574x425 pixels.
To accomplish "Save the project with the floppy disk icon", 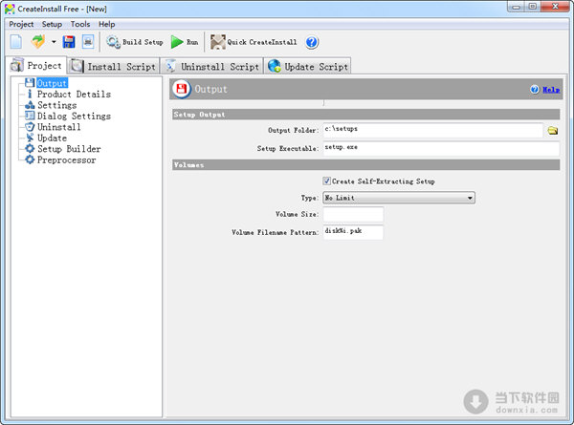I will (69, 42).
